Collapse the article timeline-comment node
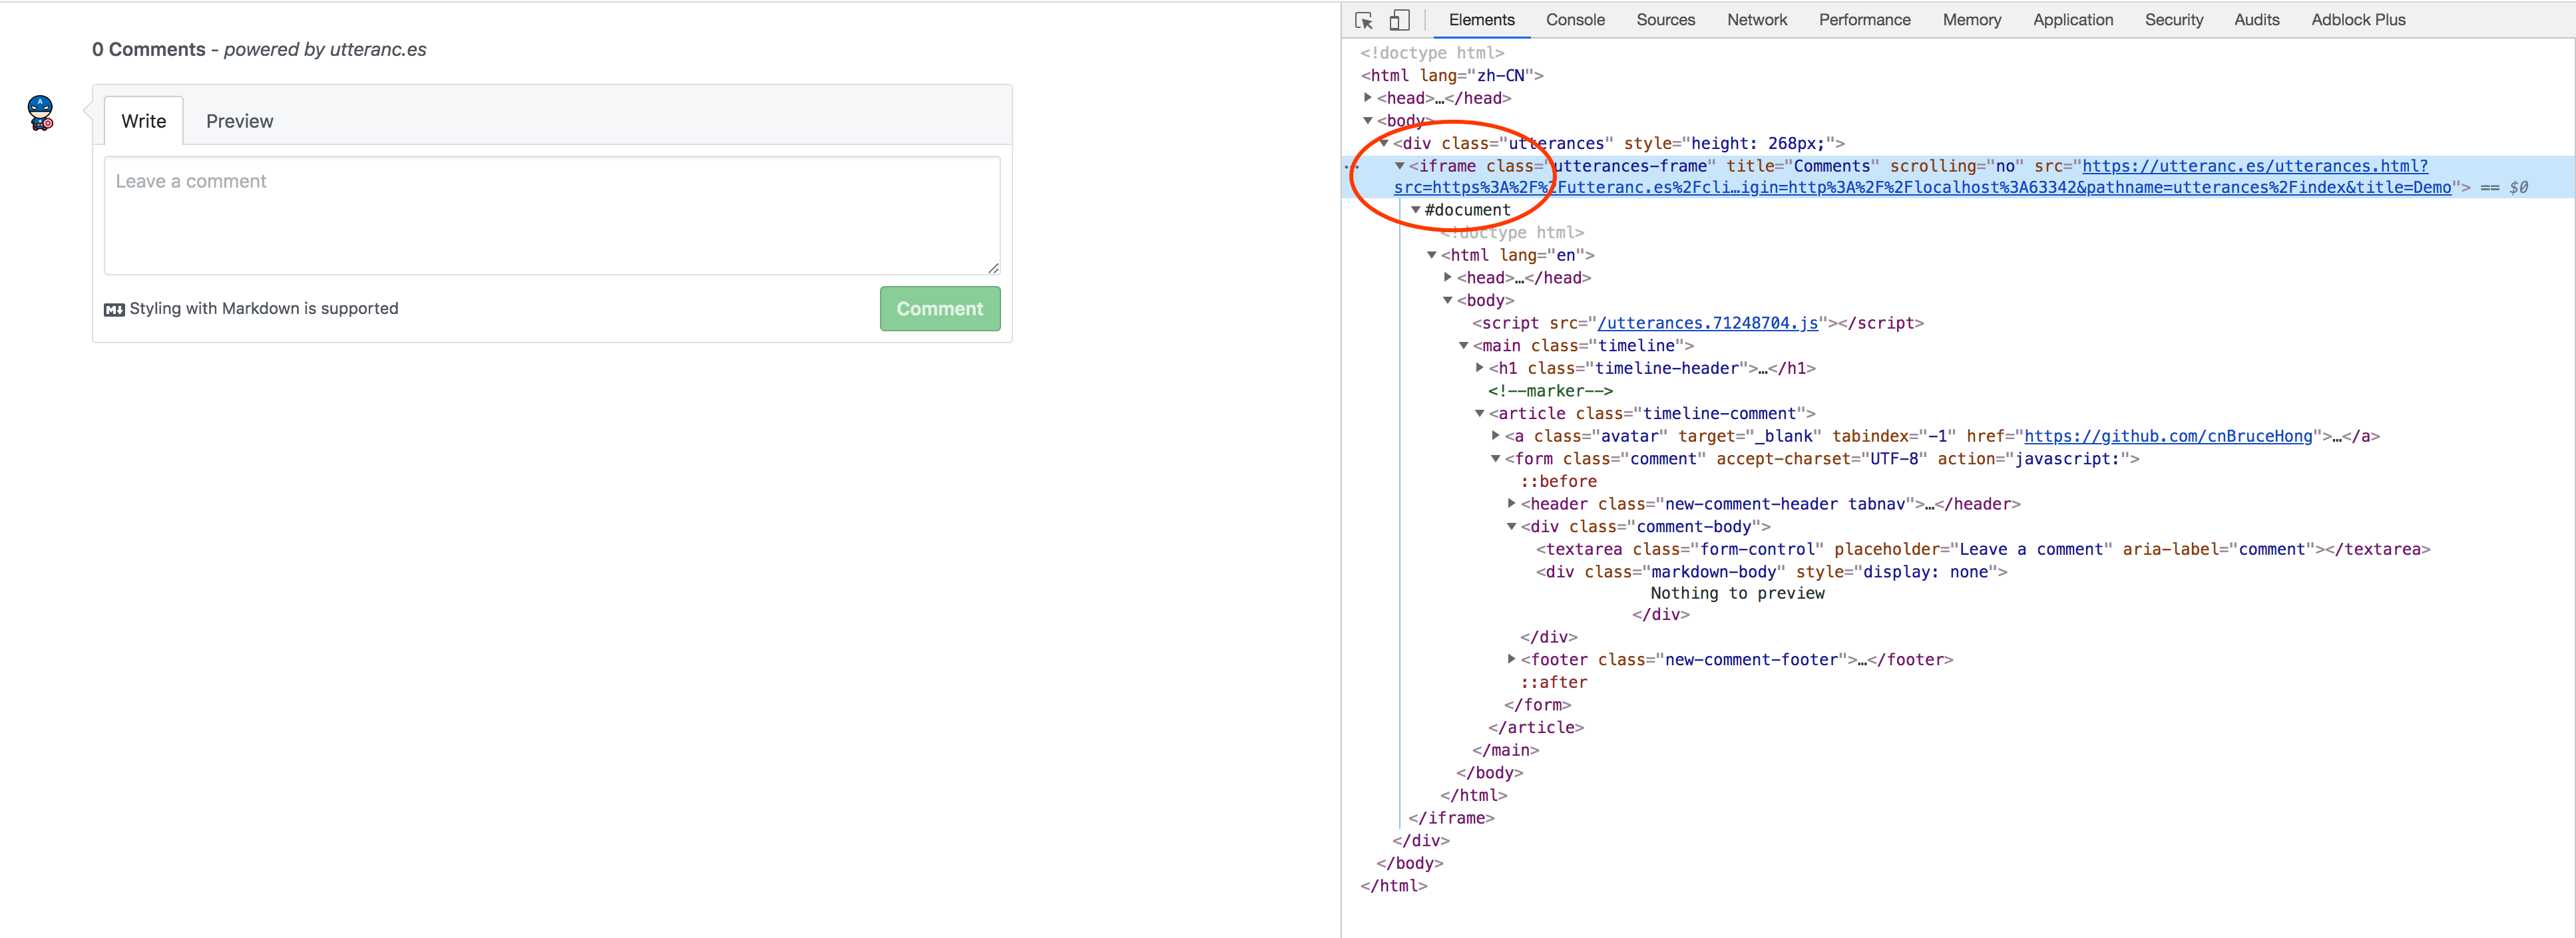 (1480, 414)
